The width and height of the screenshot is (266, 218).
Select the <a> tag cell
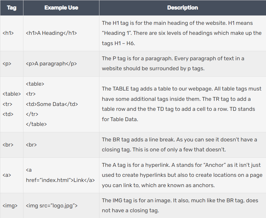click(7, 175)
